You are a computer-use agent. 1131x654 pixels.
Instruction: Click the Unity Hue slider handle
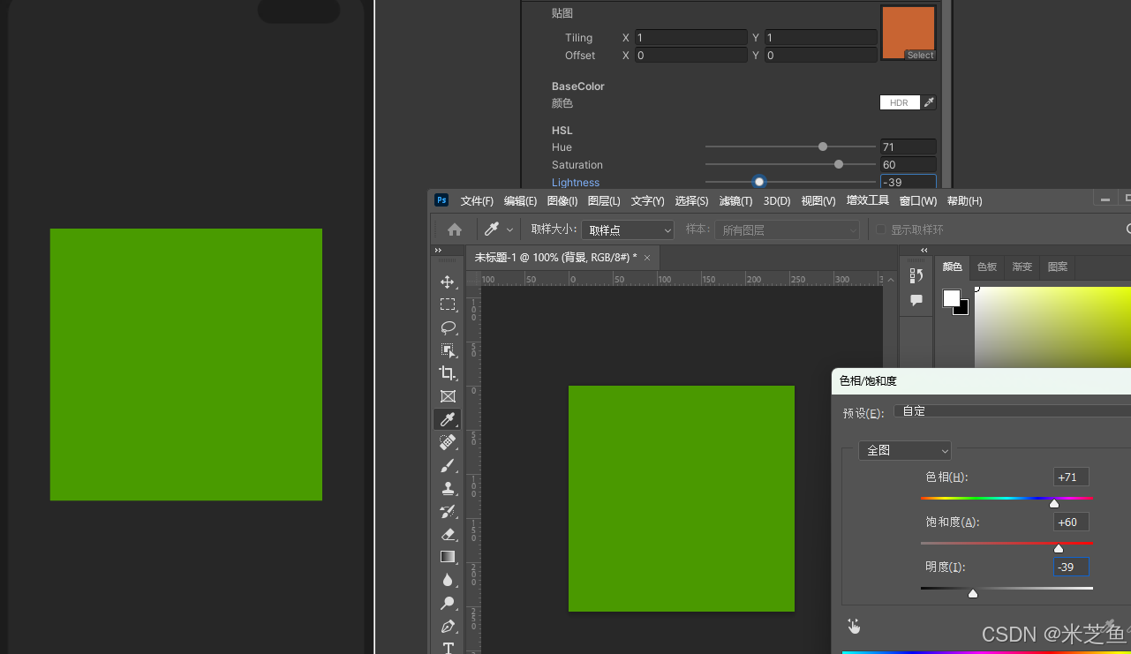coord(823,147)
